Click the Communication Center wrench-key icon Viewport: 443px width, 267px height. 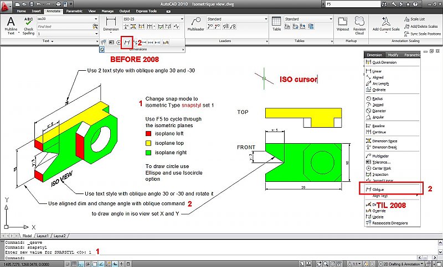tap(394, 4)
